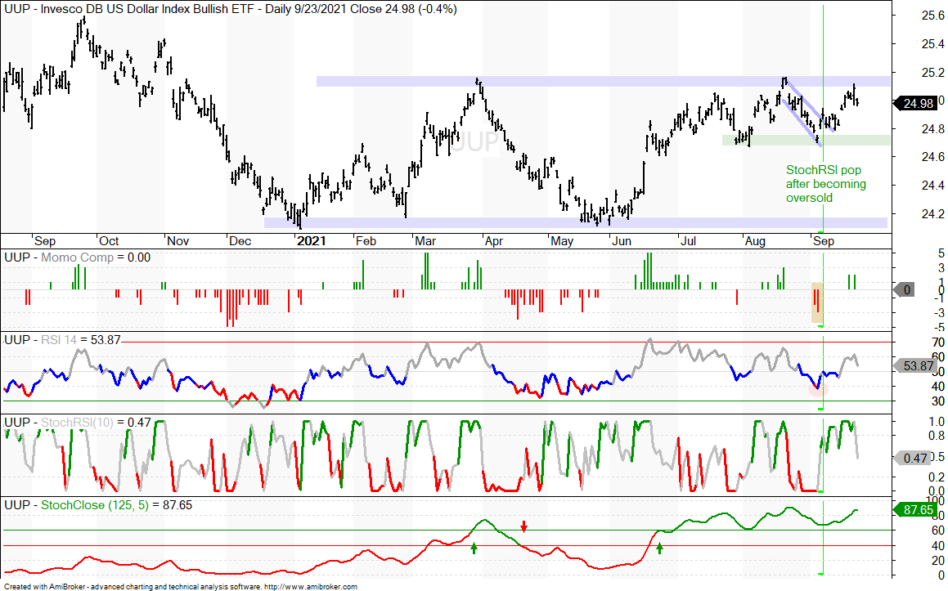Screen dimensions: 948x591
Task: Click the 25.4 price axis label
Action: (x=933, y=44)
